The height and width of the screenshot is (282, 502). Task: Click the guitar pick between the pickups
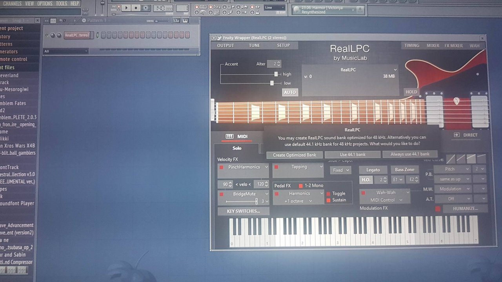tap(457, 101)
